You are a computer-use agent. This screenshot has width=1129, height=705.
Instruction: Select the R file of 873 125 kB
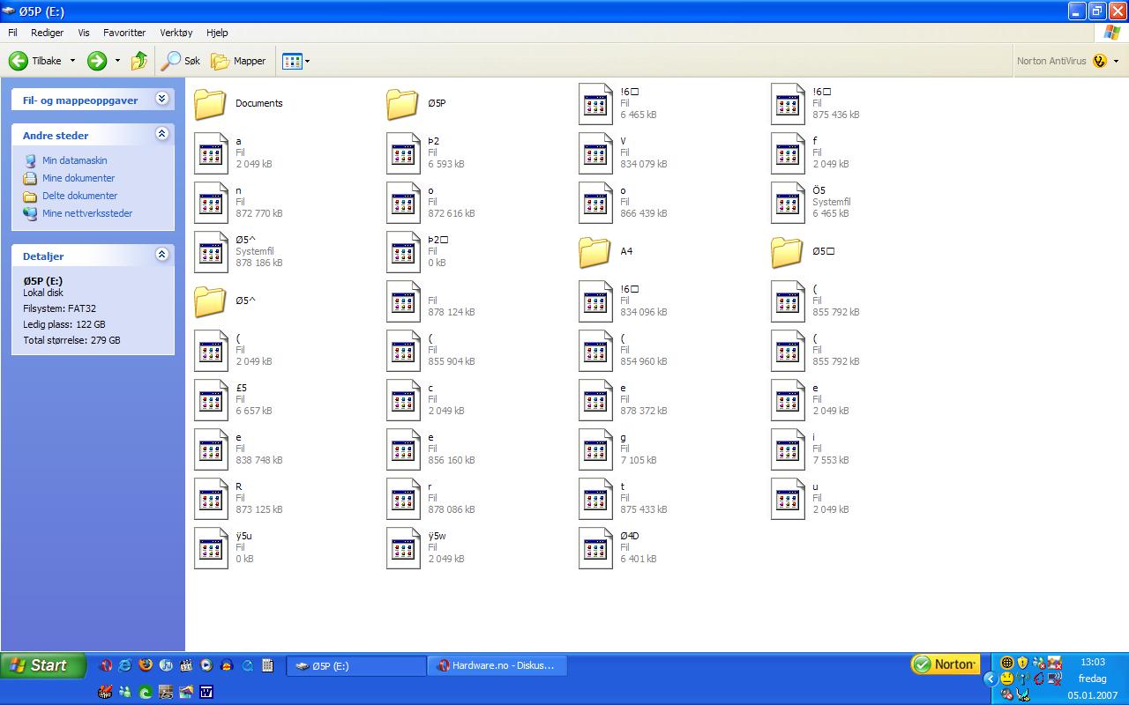click(x=238, y=498)
